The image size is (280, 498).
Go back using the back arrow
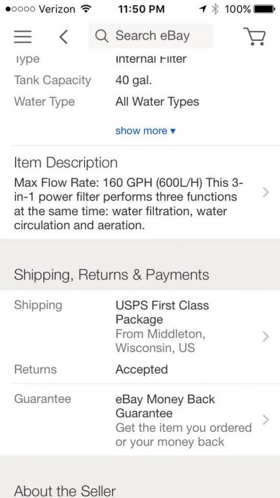click(63, 36)
